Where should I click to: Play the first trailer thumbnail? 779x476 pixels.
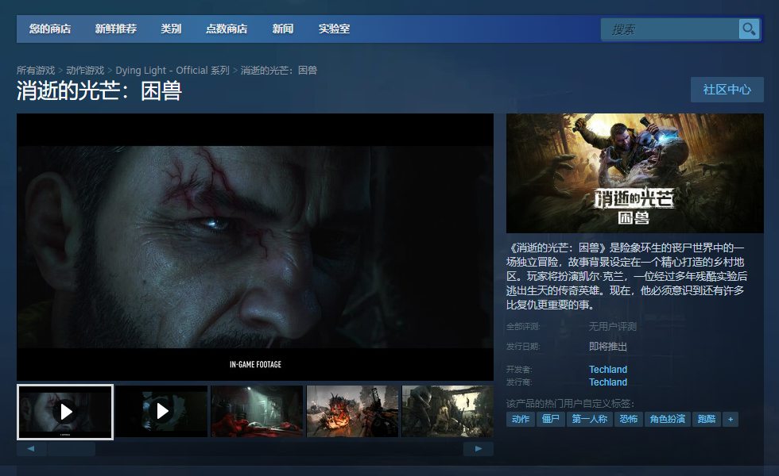tap(65, 412)
